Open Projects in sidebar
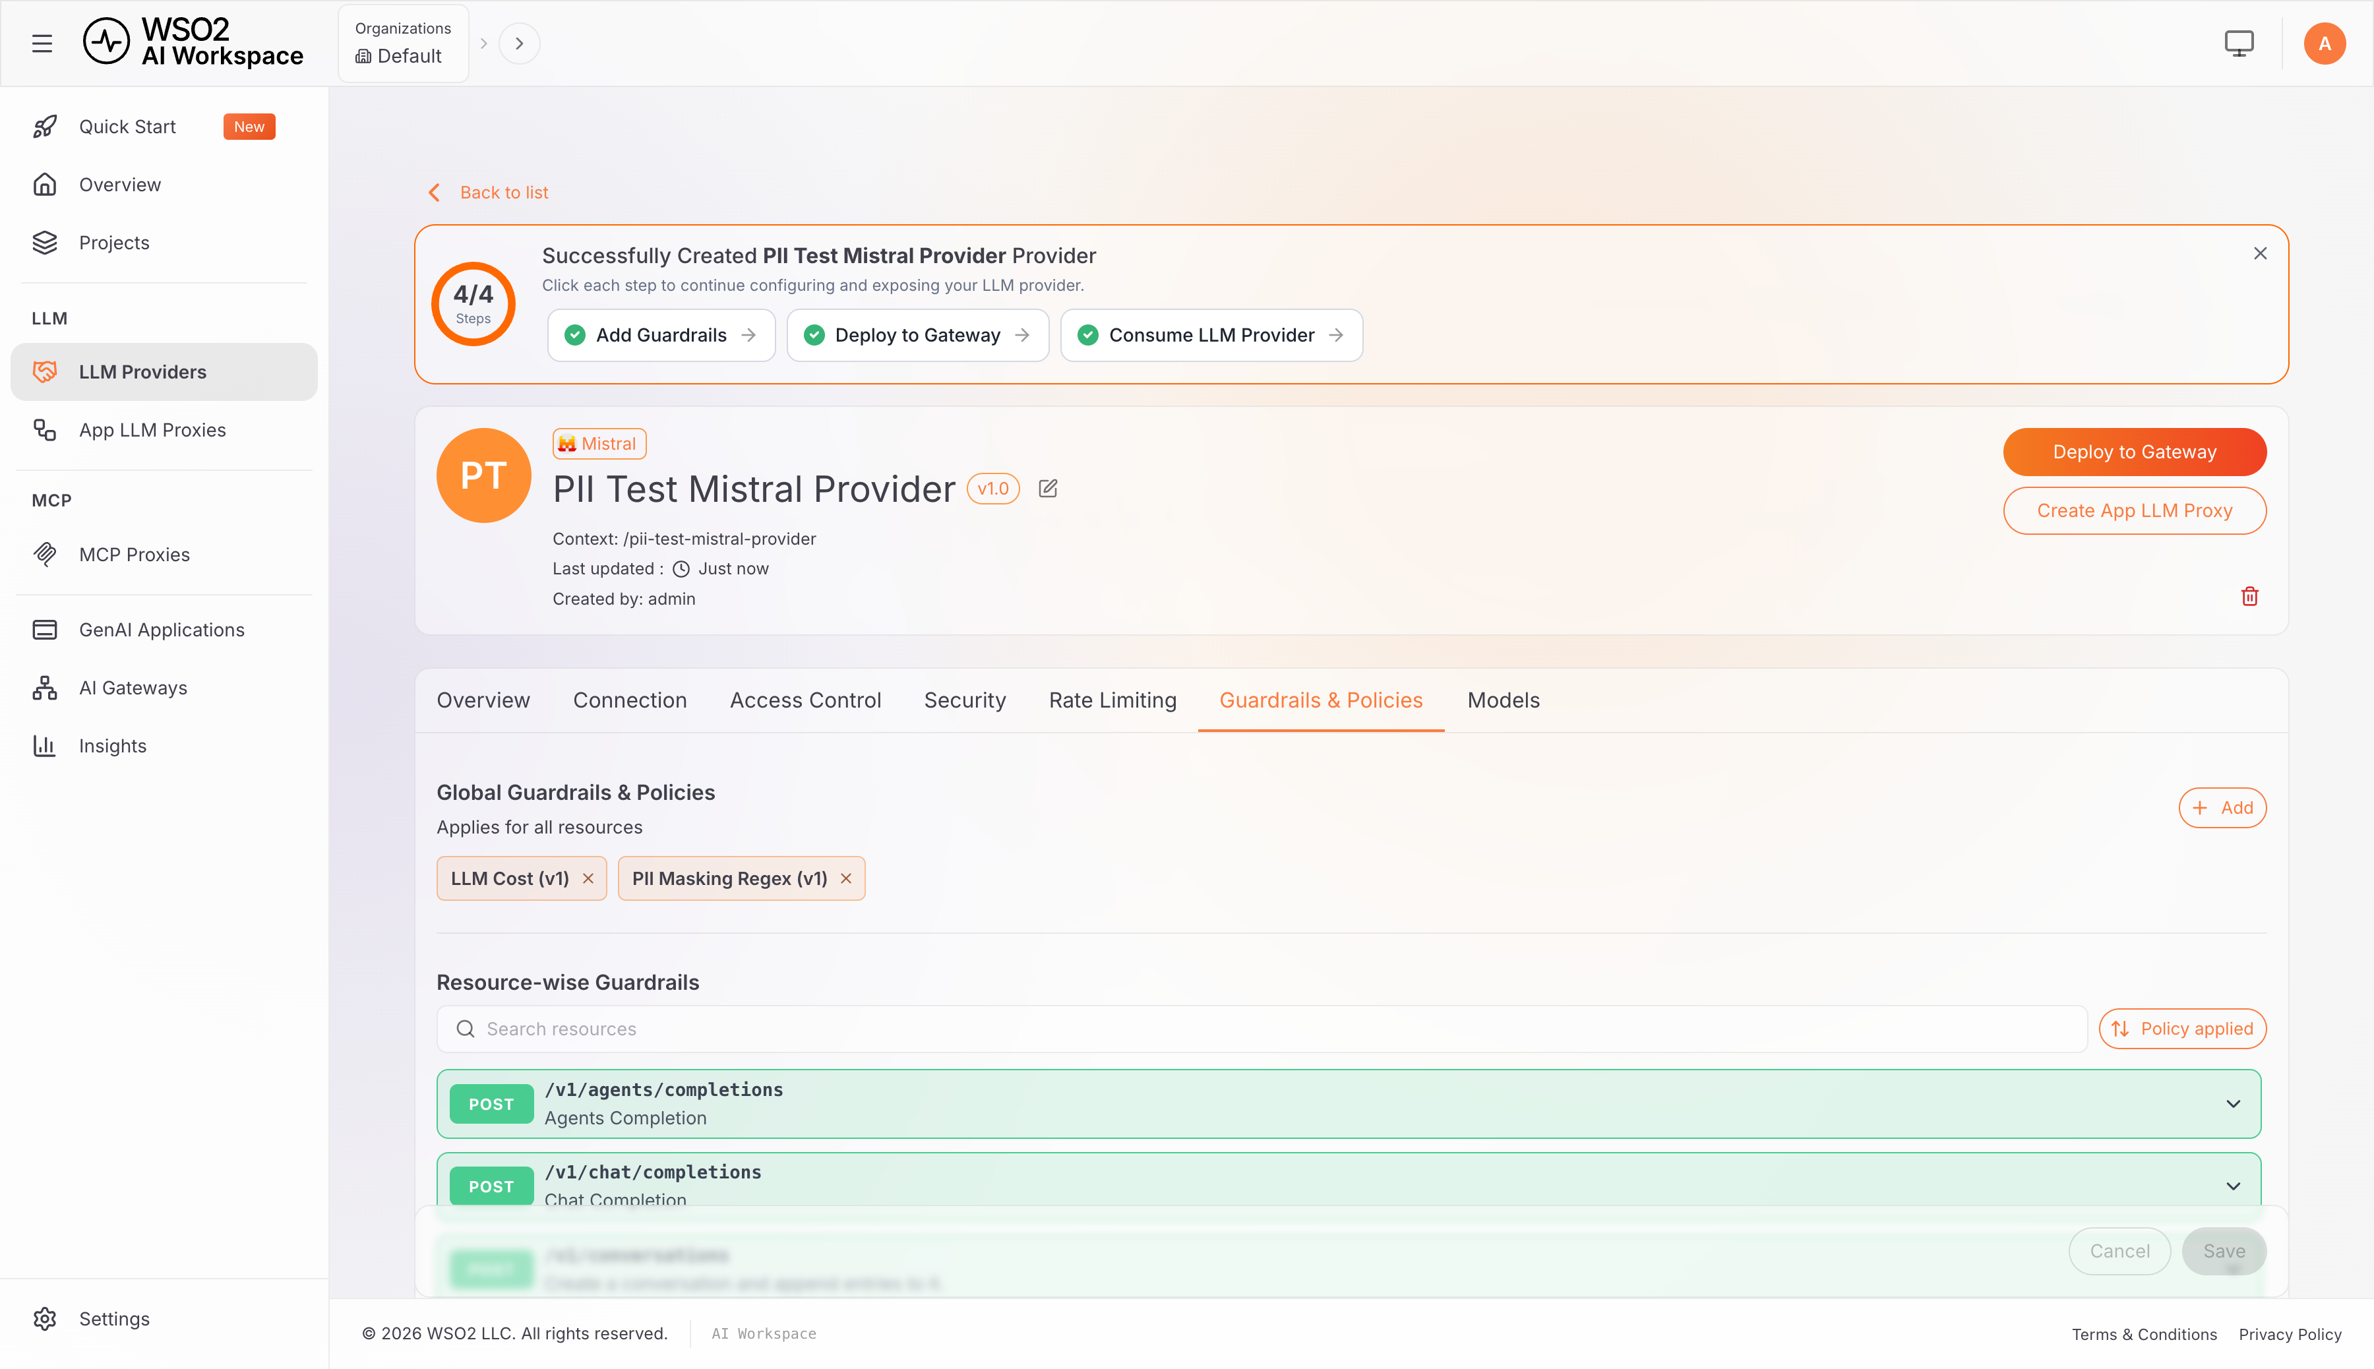This screenshot has height=1369, width=2374. [x=165, y=243]
